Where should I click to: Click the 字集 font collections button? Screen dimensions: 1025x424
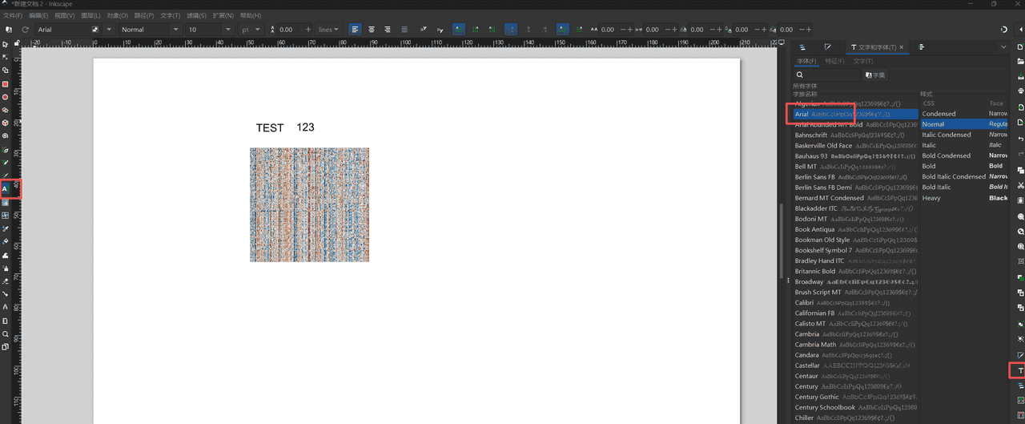coord(874,75)
